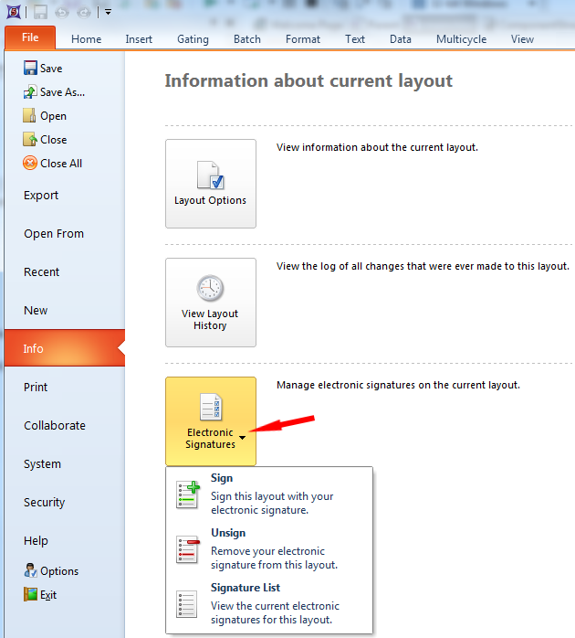Select the Recent backstage section
This screenshot has width=575, height=638.
42,272
